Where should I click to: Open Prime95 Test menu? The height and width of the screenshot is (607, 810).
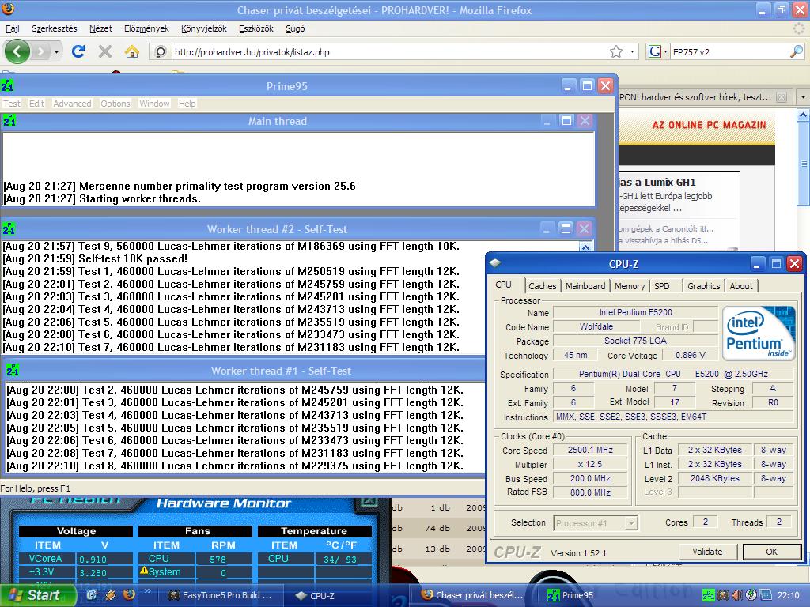(11, 104)
